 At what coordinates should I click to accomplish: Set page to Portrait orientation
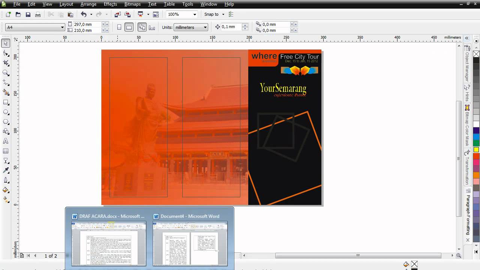click(x=119, y=27)
